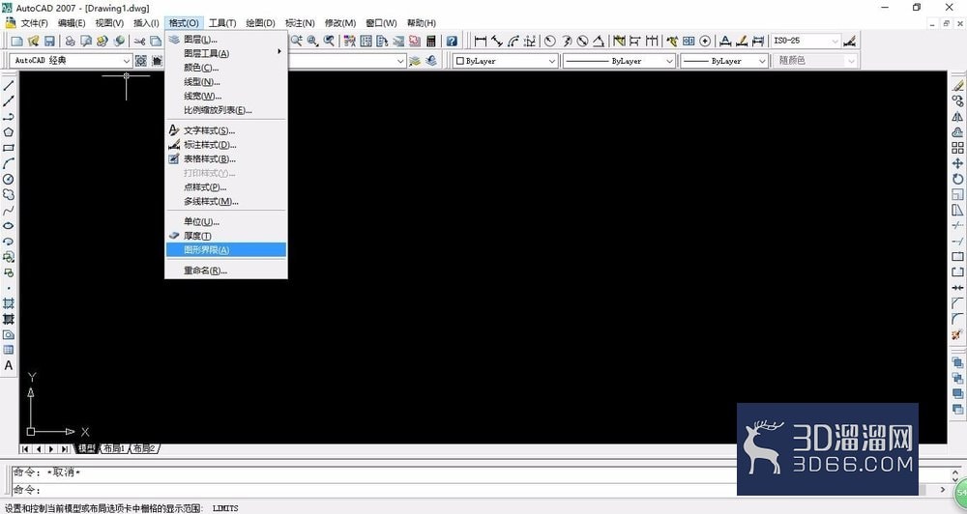Click the Diameter dimension icon
This screenshot has width=967, height=514.
(x=582, y=42)
